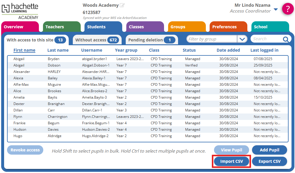Click the search magnifying glass icon
The width and height of the screenshot is (295, 173).
pos(286,39)
